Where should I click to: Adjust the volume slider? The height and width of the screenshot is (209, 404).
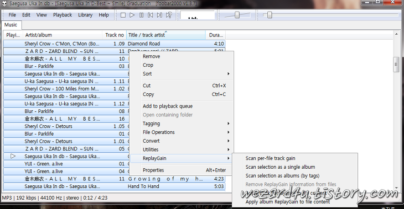coord(237,15)
